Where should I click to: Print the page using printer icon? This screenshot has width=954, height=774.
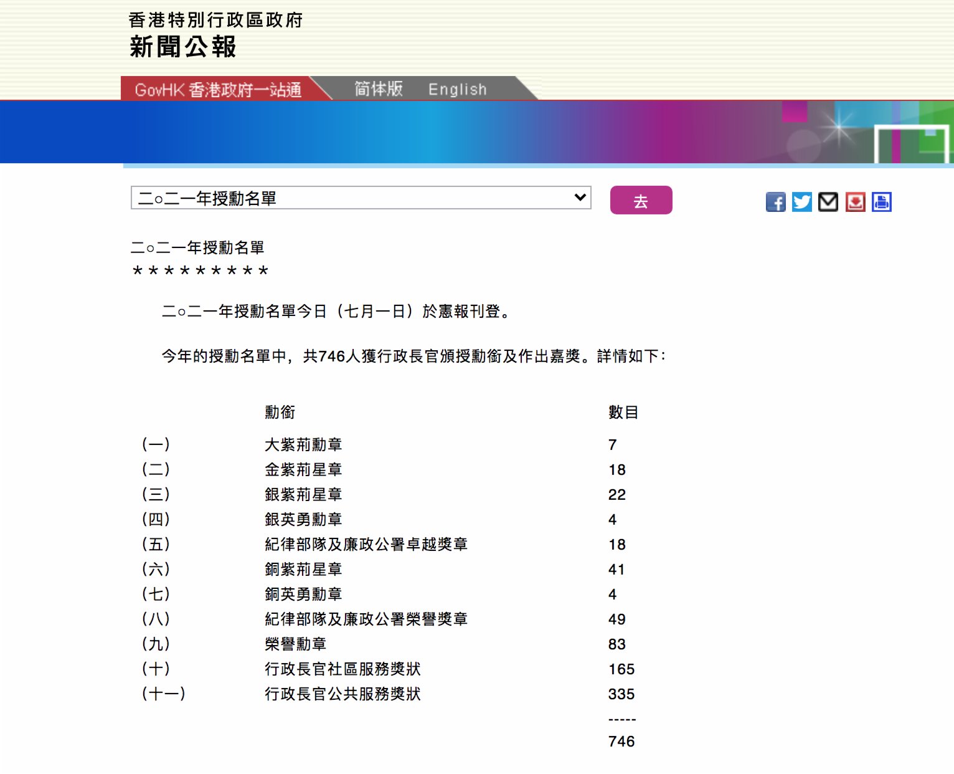click(881, 202)
